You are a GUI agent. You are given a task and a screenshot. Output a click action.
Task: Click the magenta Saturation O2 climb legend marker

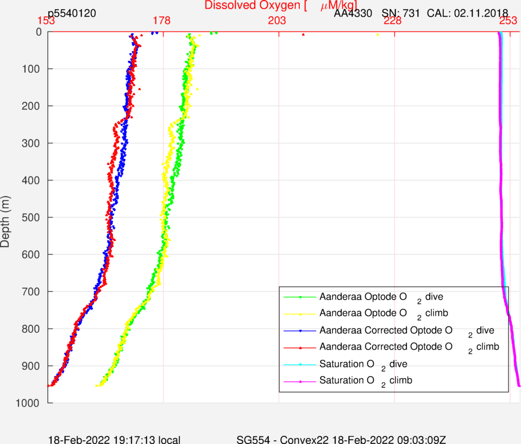(x=300, y=380)
